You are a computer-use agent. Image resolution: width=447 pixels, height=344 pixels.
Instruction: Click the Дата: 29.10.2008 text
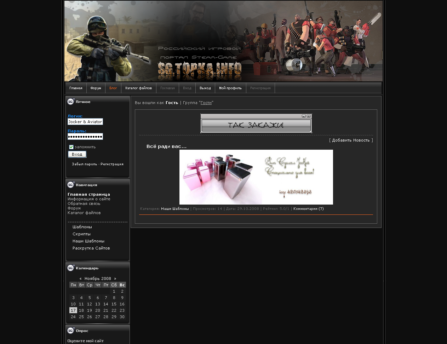pyautogui.click(x=242, y=209)
